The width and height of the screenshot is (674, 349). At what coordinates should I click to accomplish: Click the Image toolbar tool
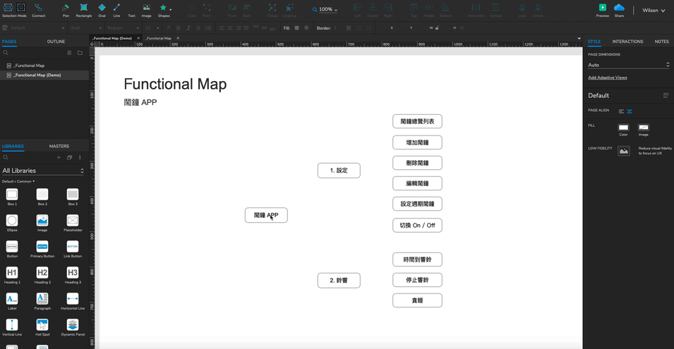pyautogui.click(x=147, y=10)
